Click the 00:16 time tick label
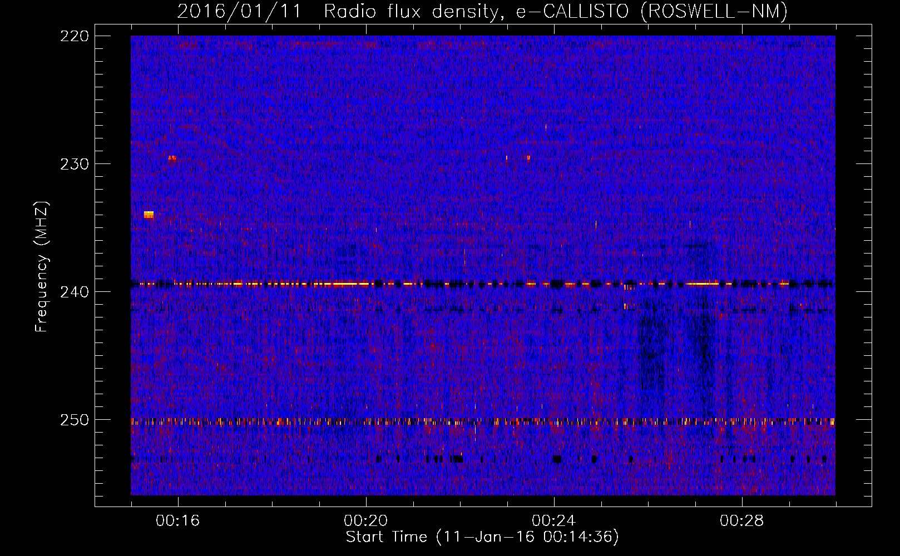 [178, 521]
